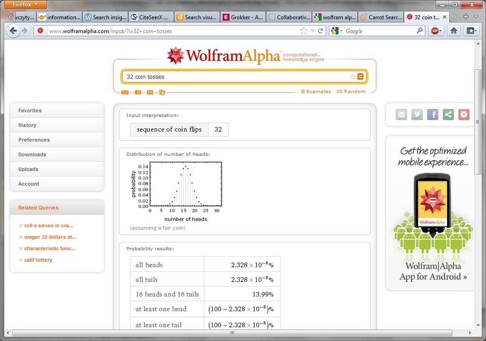Click the 'calif lottery' related query
The height and width of the screenshot is (341, 486).
[x=38, y=260]
